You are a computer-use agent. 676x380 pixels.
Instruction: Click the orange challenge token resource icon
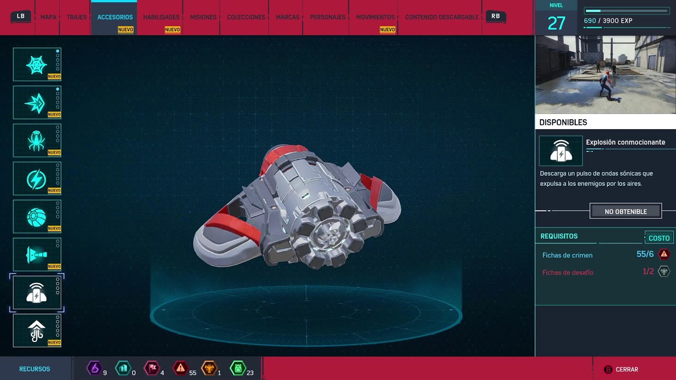point(210,368)
